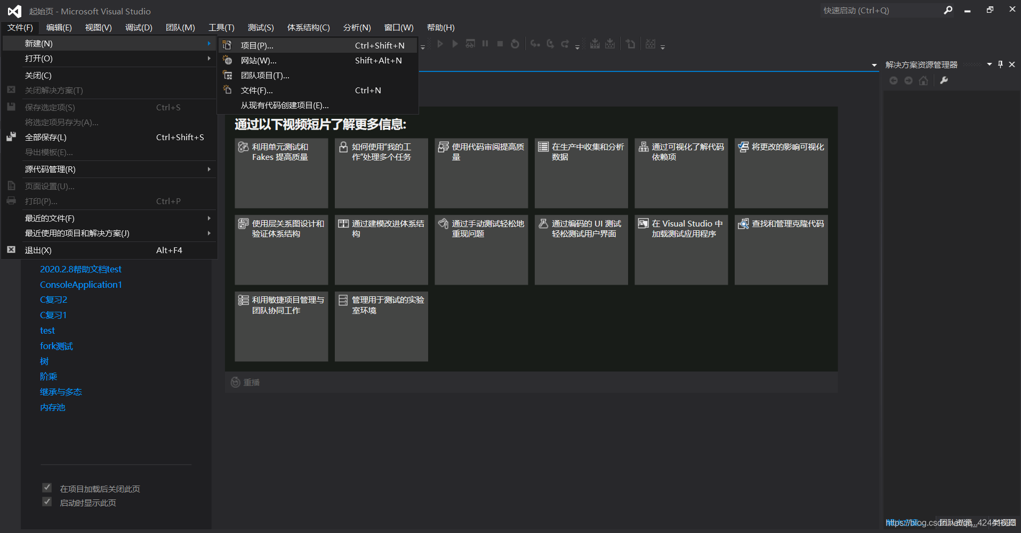This screenshot has height=533, width=1021.
Task: Open recent project 2020.2.8帮助文档test
Action: 81,269
